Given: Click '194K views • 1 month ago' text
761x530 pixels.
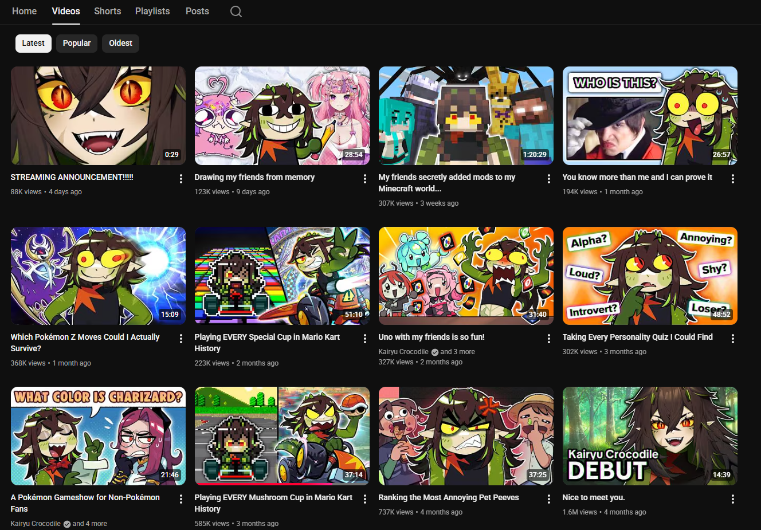Looking at the screenshot, I should click(603, 192).
